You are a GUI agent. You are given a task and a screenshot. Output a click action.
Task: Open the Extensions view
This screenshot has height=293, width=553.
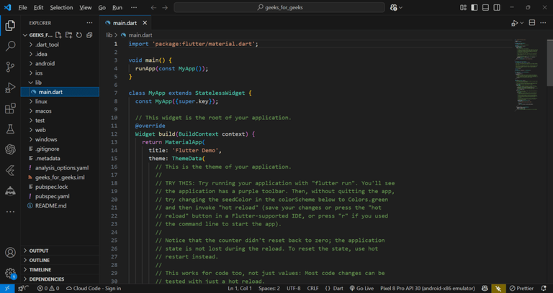(x=10, y=108)
